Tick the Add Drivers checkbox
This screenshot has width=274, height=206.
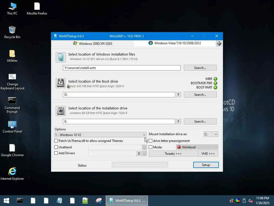tap(56, 153)
